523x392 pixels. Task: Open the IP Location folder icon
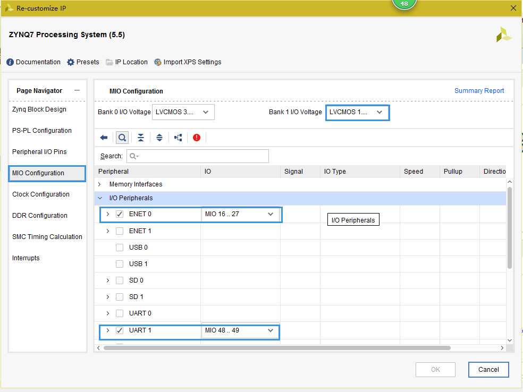pyautogui.click(x=109, y=62)
